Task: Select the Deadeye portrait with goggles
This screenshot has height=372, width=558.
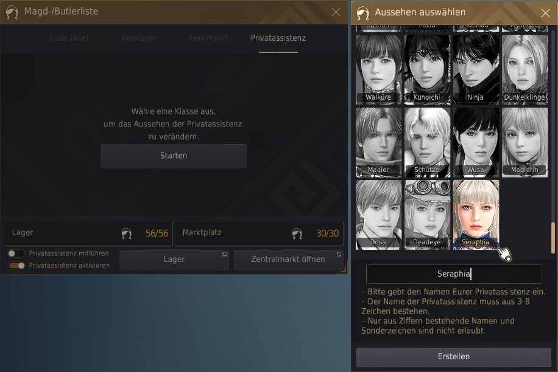Action: pyautogui.click(x=428, y=215)
